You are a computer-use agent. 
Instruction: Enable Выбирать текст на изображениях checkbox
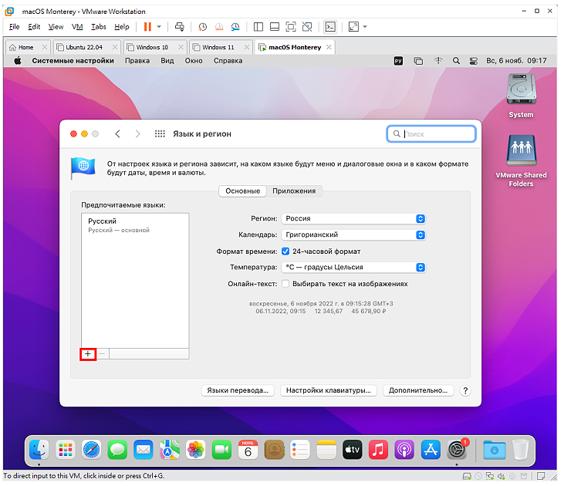(x=285, y=284)
